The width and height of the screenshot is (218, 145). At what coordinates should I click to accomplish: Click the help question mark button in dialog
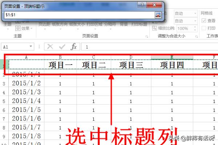pyautogui.click(x=142, y=5)
